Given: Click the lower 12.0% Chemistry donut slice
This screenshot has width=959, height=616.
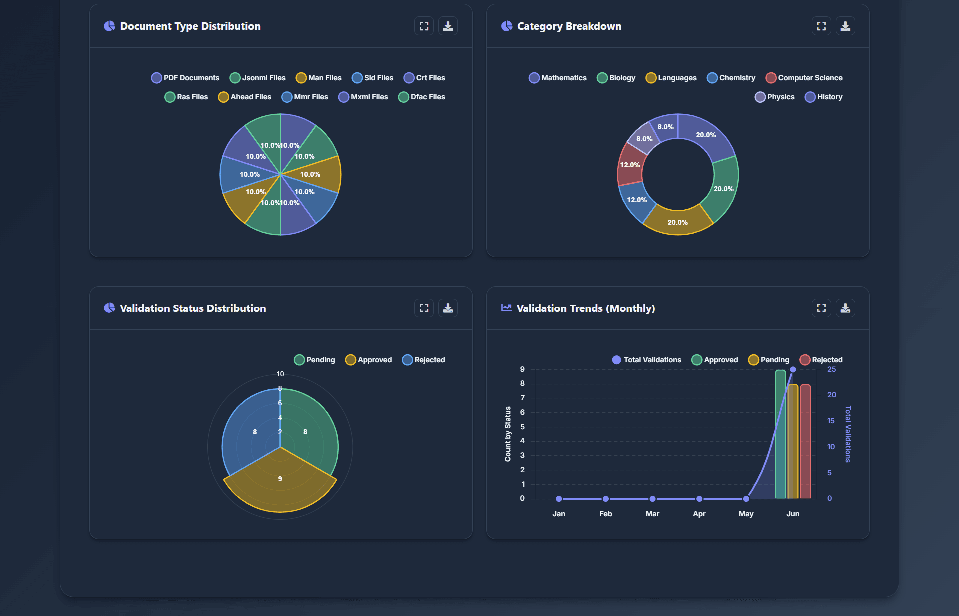Looking at the screenshot, I should (x=637, y=200).
